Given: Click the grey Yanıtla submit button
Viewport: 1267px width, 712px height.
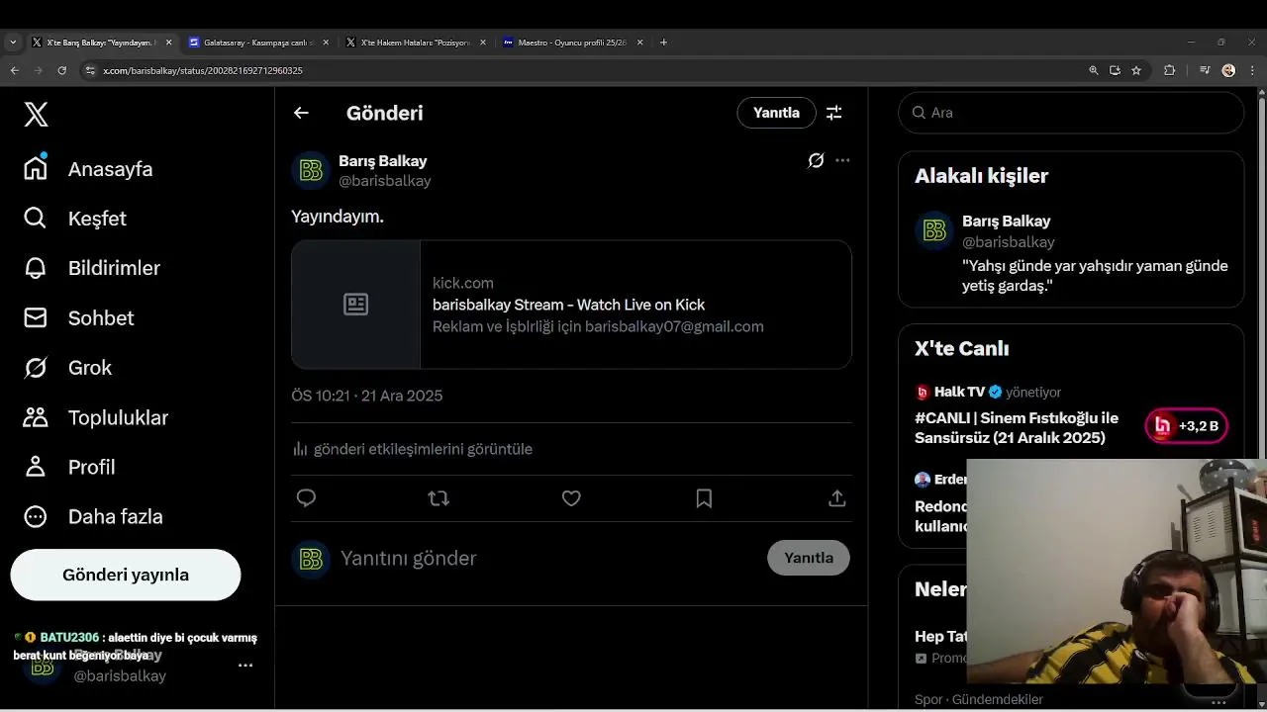Looking at the screenshot, I should click(809, 558).
